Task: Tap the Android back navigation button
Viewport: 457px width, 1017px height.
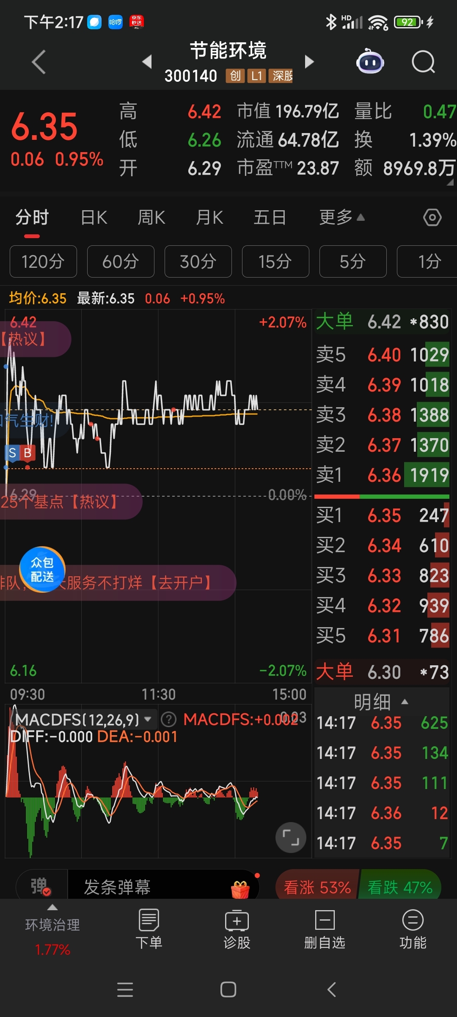Action: click(332, 989)
